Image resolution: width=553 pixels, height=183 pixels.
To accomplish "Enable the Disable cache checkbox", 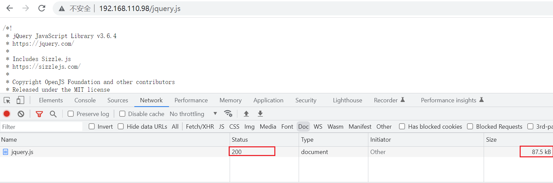I will click(x=122, y=114).
